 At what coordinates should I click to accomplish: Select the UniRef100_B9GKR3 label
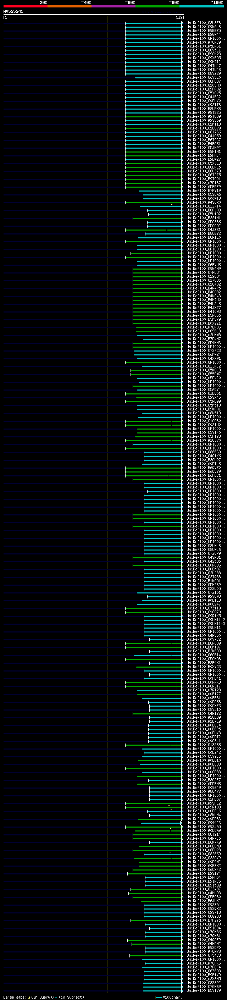point(204,54)
